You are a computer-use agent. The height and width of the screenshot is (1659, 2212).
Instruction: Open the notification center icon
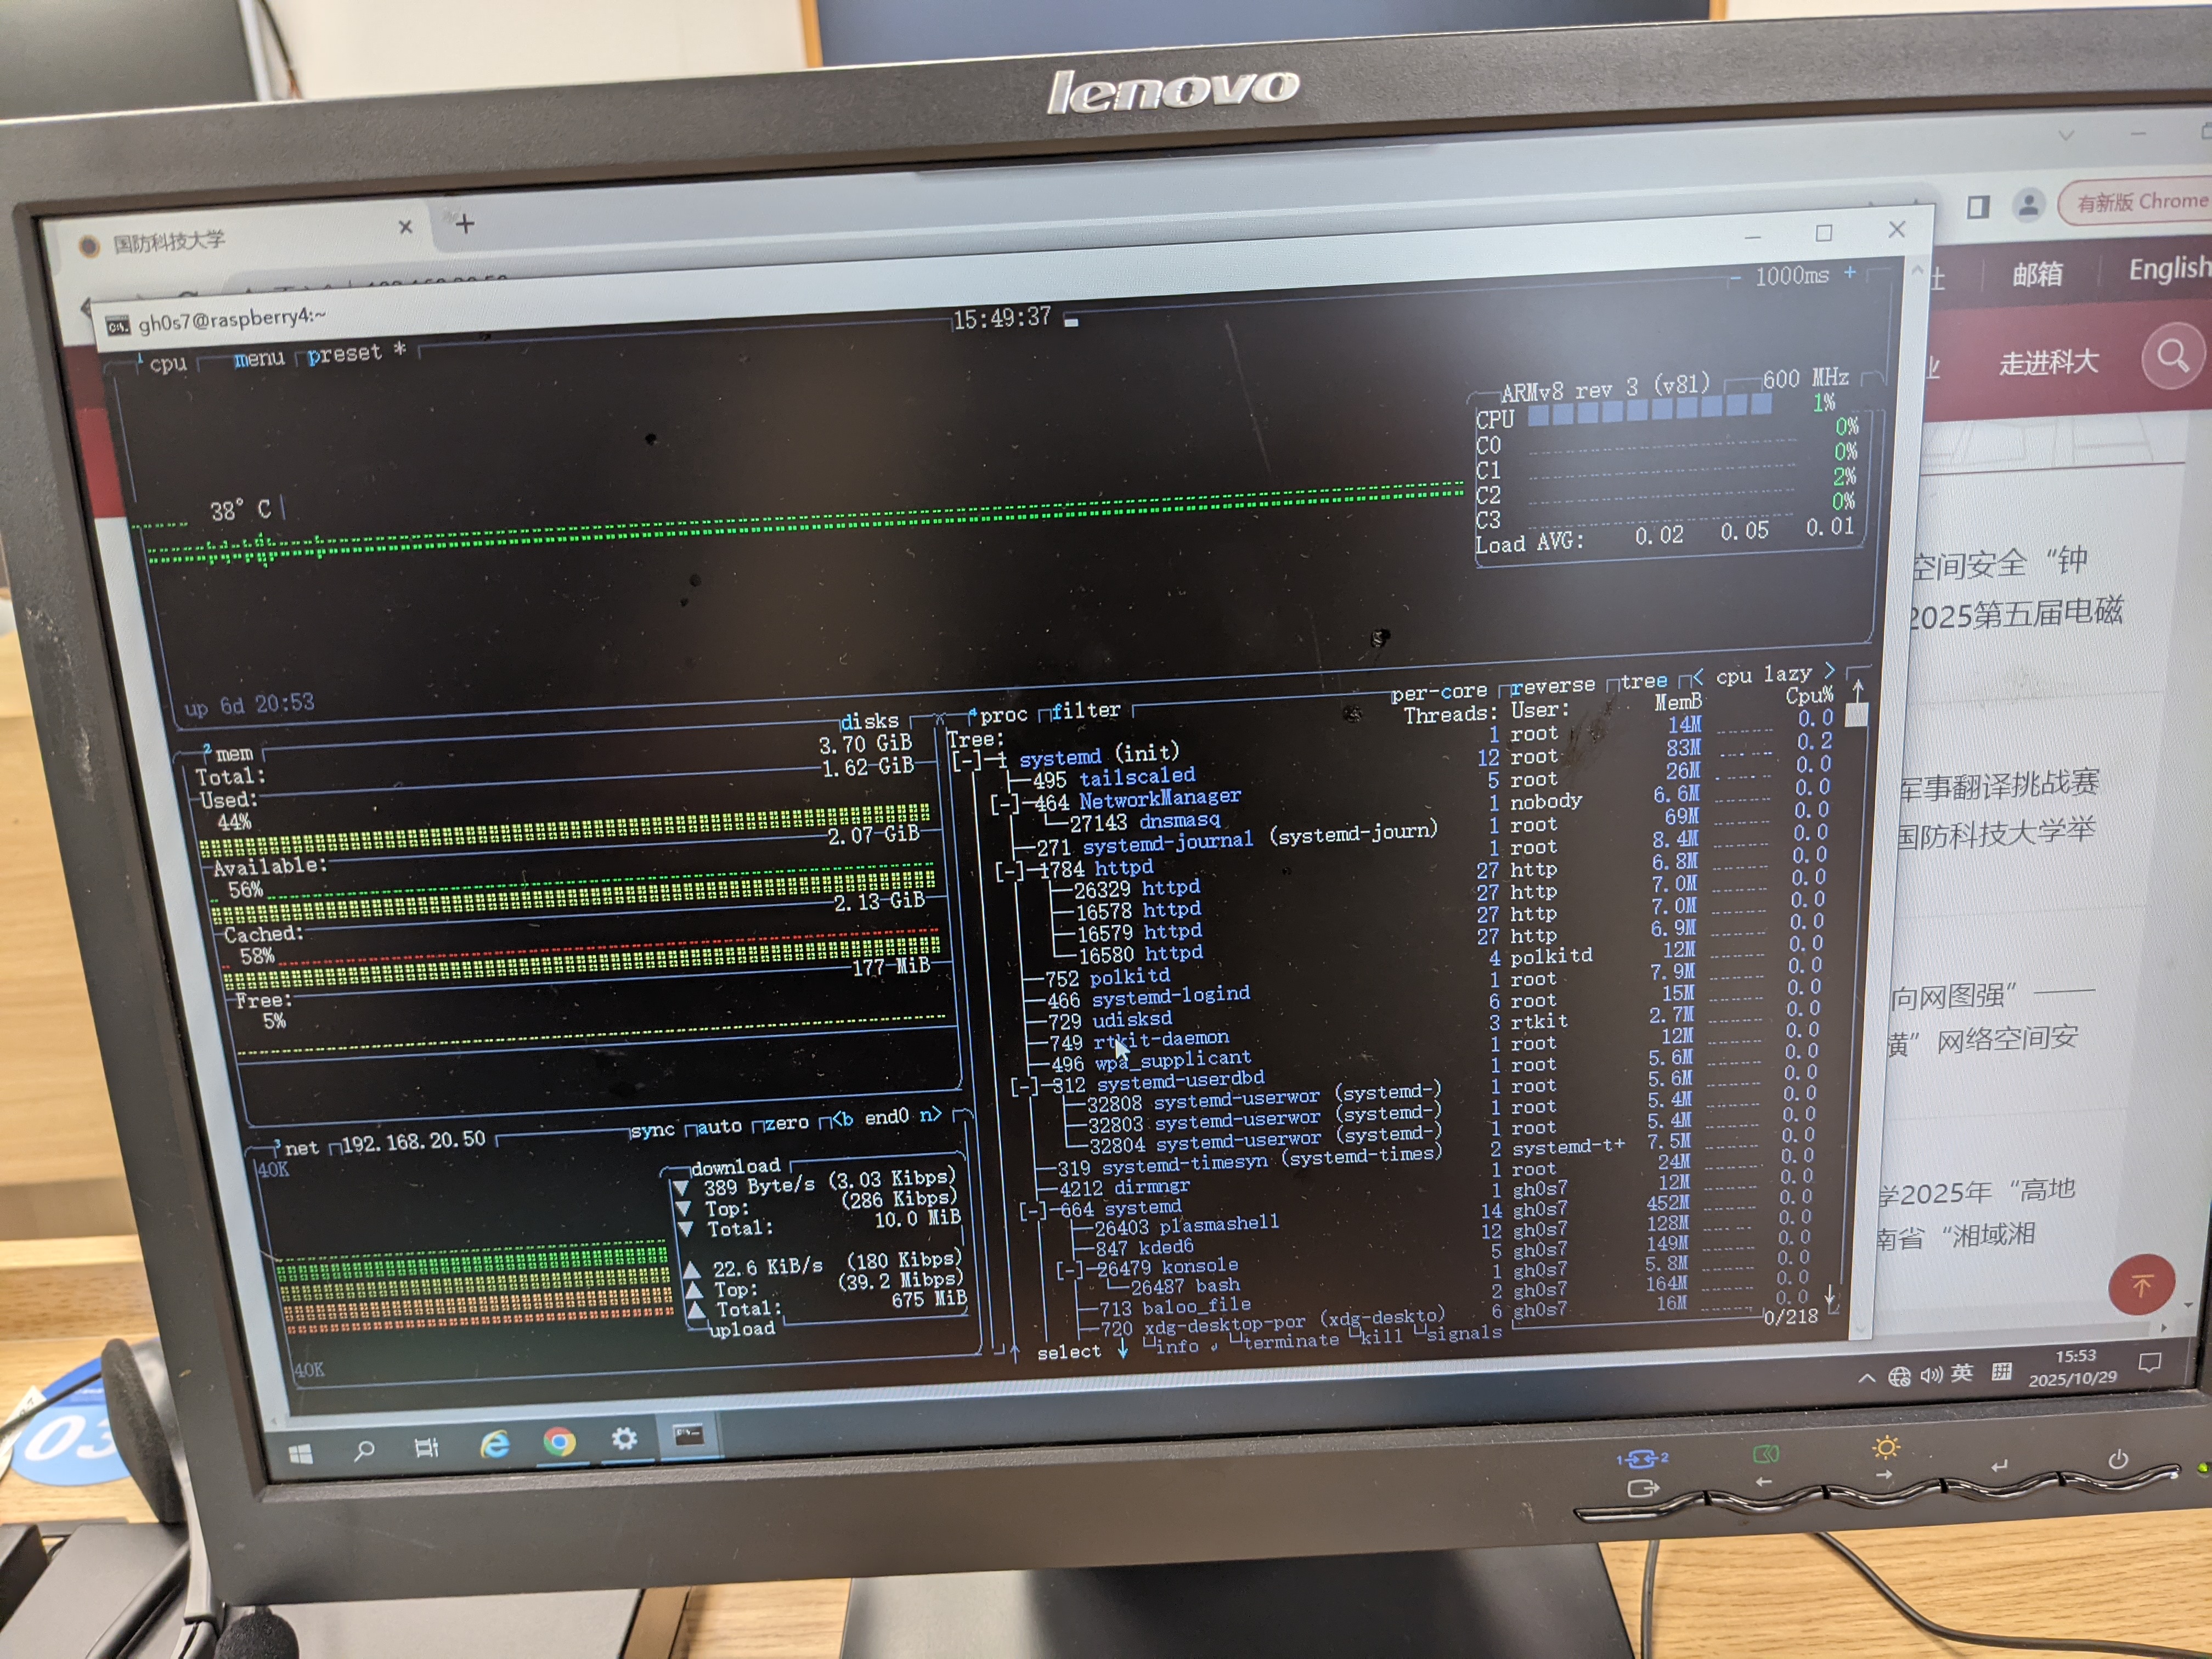click(x=2149, y=1362)
